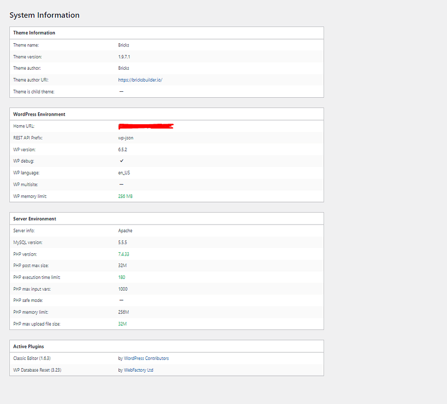
Task: Click the System Information page heading
Action: 44,15
